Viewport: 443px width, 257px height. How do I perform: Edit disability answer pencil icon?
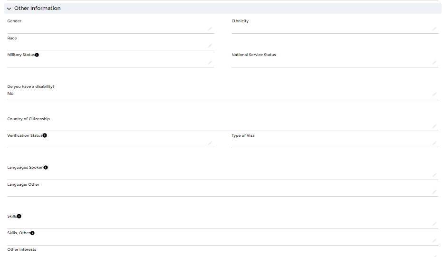tap(434, 94)
